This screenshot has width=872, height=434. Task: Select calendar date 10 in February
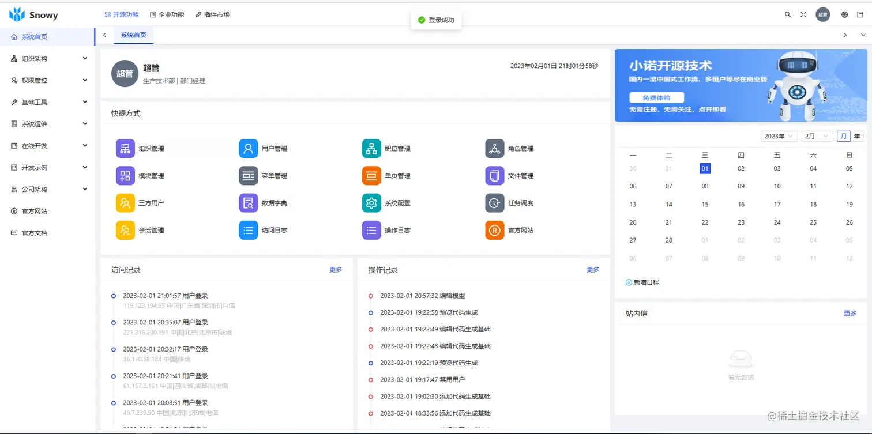[777, 186]
